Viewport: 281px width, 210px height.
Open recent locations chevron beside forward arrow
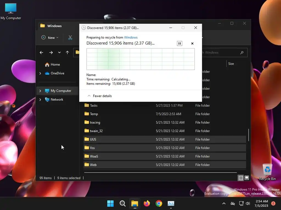59,52
